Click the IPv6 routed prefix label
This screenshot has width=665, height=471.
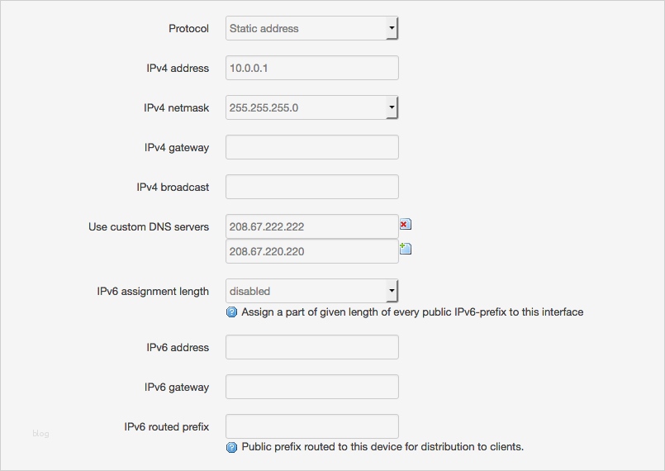(166, 426)
